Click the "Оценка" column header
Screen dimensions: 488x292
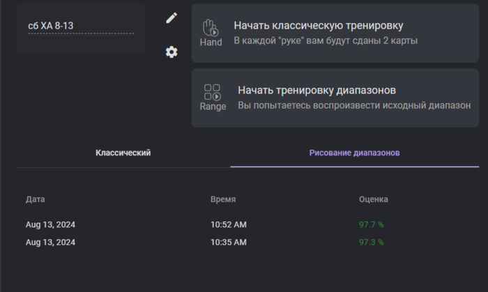(x=374, y=199)
